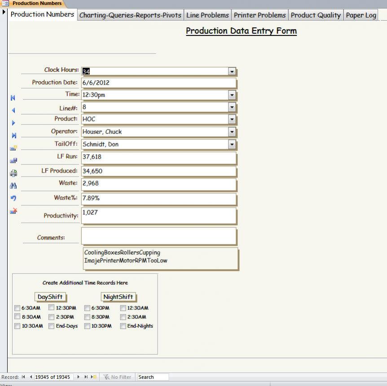Open the Time dropdown arrow
The height and width of the screenshot is (386, 387).
click(232, 95)
